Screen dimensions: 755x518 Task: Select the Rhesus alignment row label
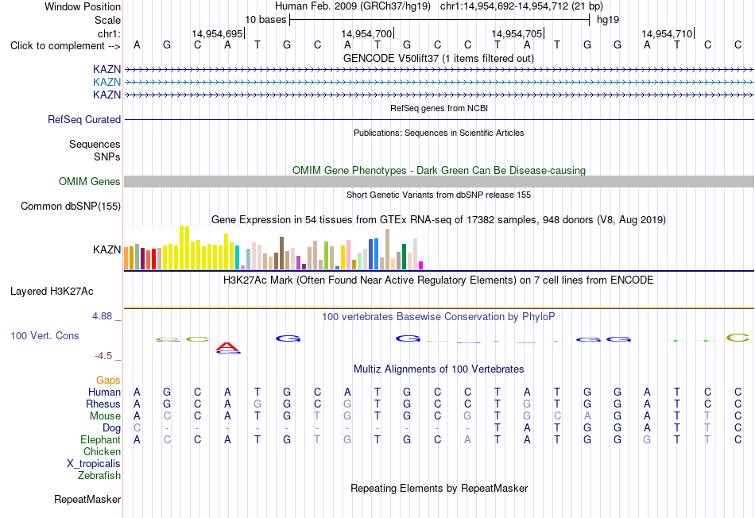click(103, 404)
